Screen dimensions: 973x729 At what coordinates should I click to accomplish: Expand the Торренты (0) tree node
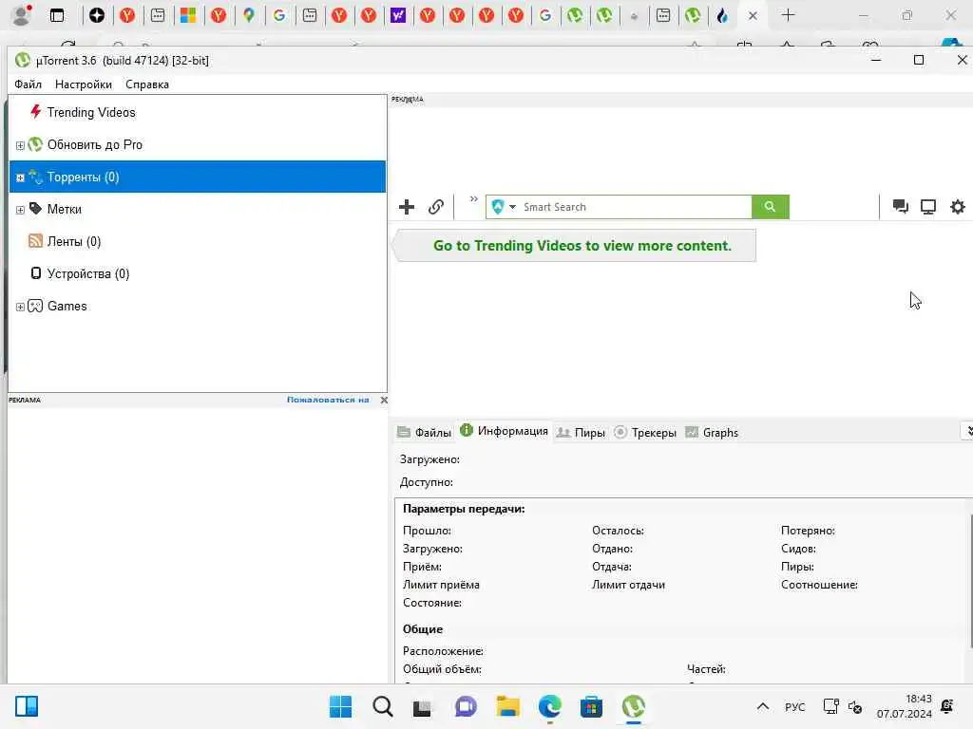[20, 178]
